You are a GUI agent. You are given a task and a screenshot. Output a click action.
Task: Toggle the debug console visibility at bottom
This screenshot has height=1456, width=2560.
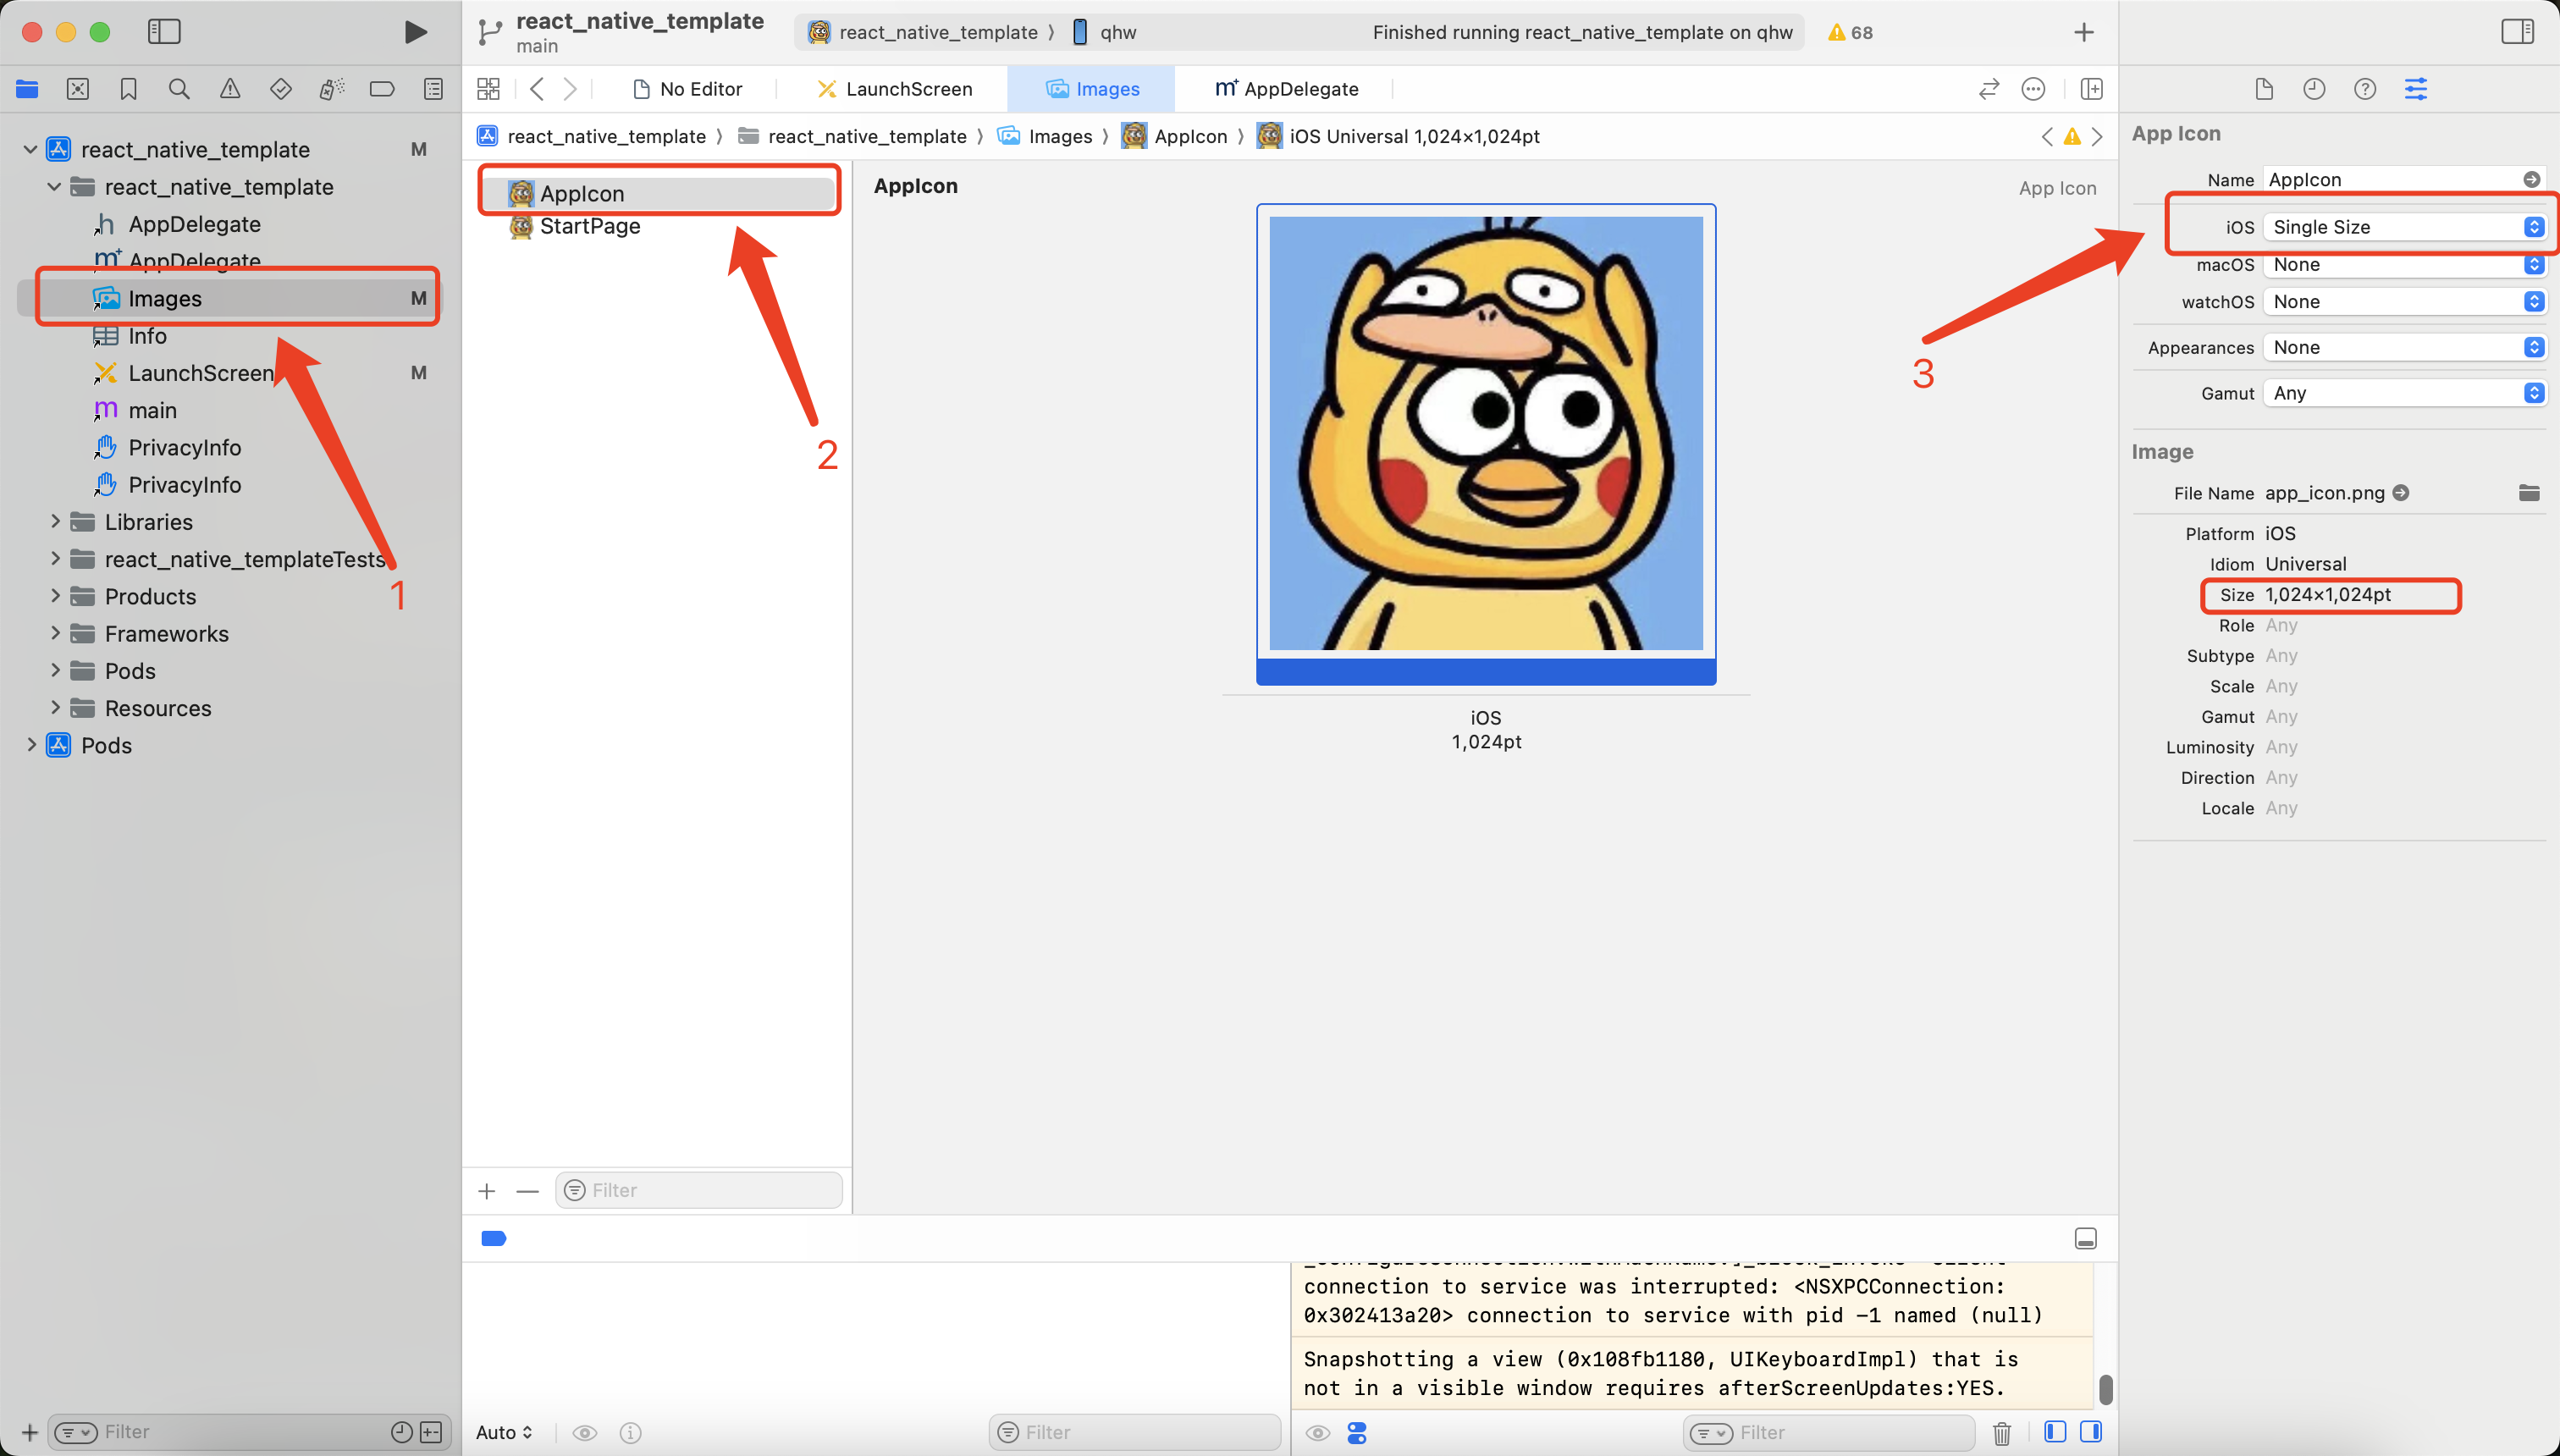[2085, 1238]
